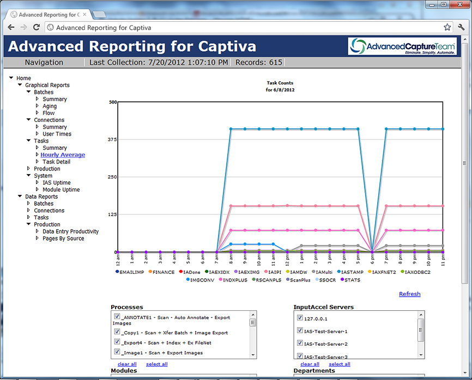Reload the page with refresh icon
The height and width of the screenshot is (380, 472).
point(37,27)
